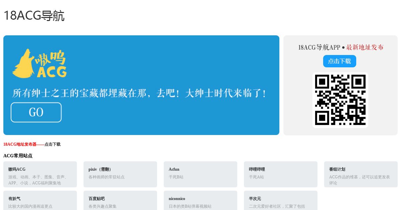Open the 番组计划 site card
Image resolution: width=401 pixels, height=210 pixels.
[361, 174]
